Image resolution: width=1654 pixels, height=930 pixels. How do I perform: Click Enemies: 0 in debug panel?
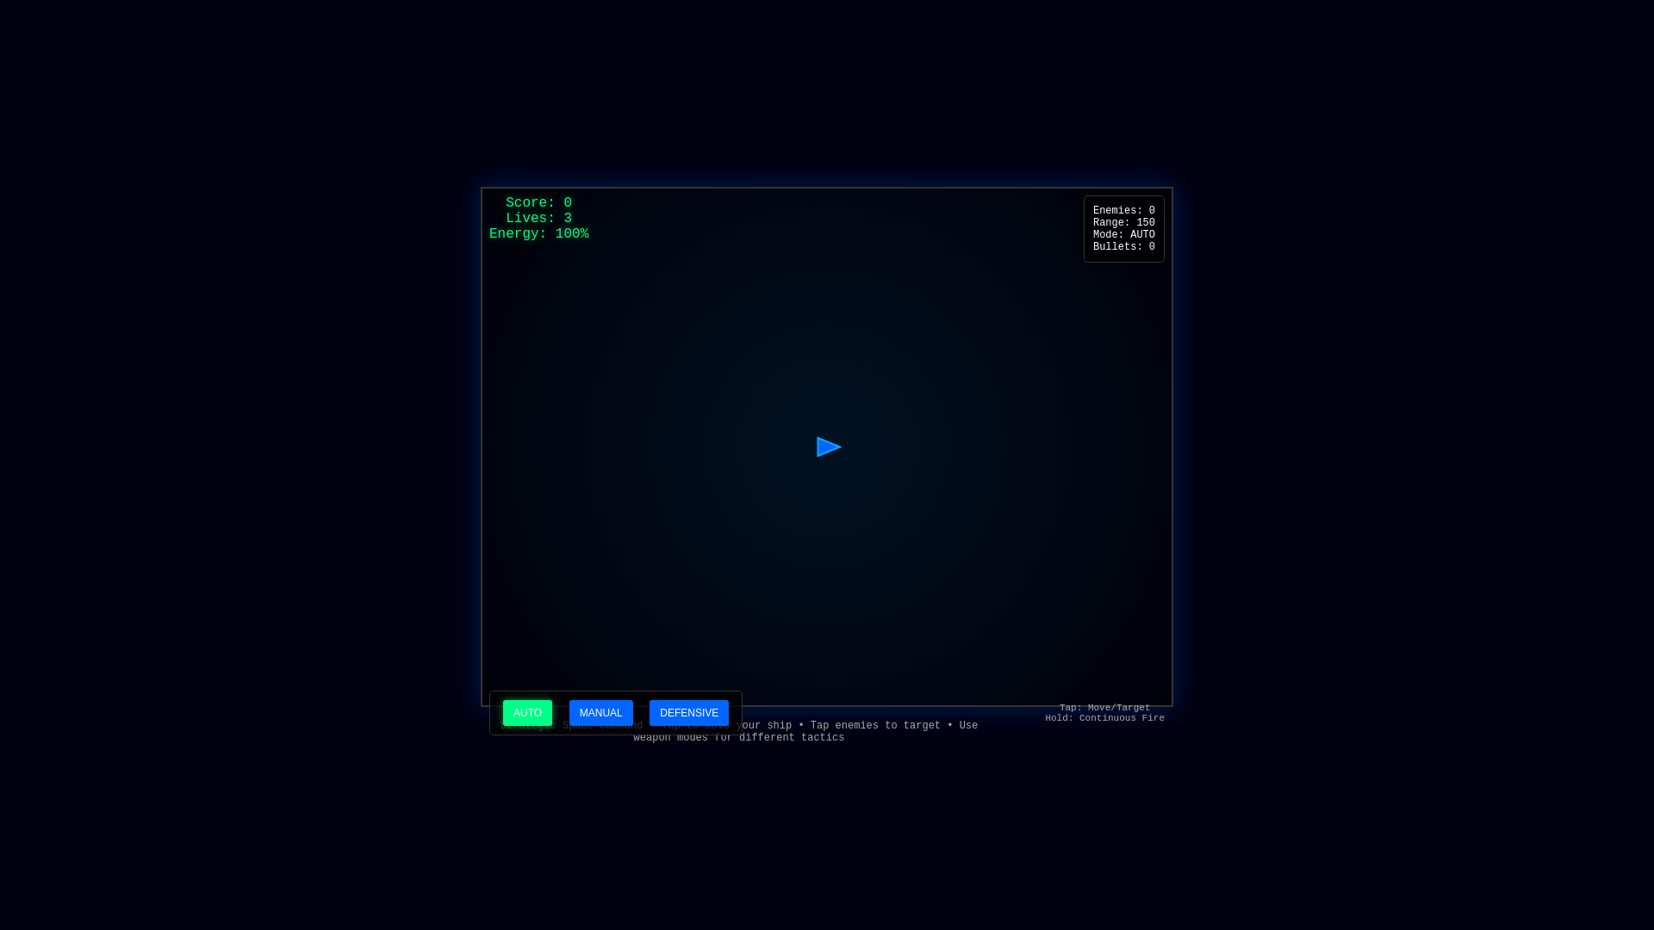[x=1123, y=211]
